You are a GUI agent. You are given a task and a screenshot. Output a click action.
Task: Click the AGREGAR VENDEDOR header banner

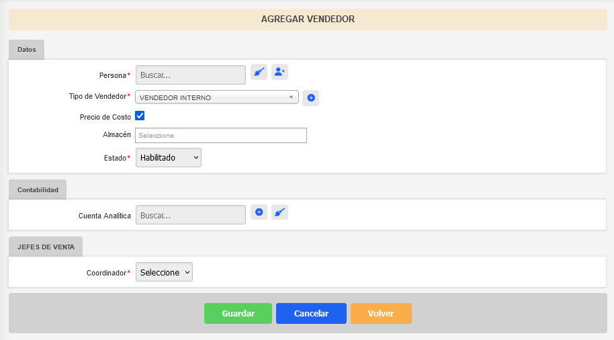[308, 19]
